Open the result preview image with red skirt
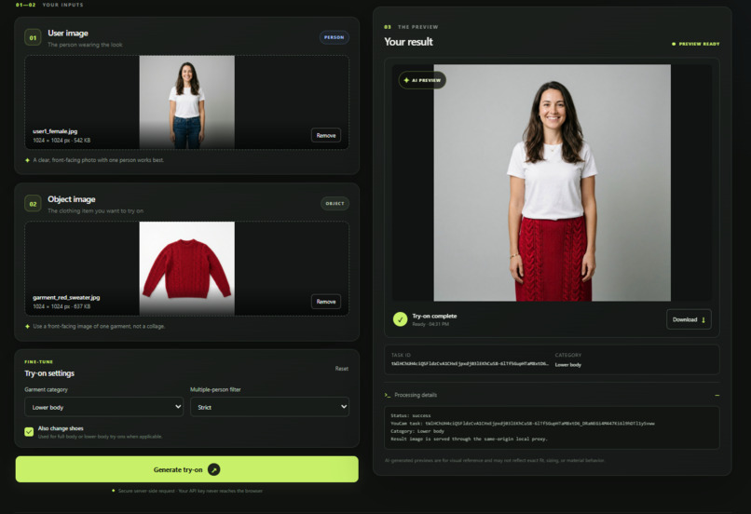The height and width of the screenshot is (514, 751). point(552,183)
